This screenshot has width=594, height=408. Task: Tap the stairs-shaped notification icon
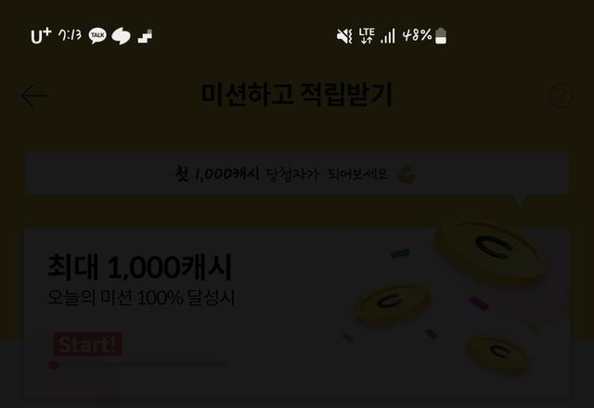(x=145, y=36)
